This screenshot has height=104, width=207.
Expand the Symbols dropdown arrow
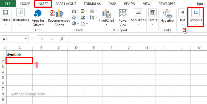coord(196,24)
